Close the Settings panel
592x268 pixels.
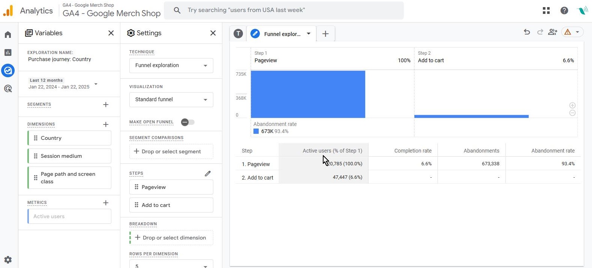pyautogui.click(x=213, y=33)
